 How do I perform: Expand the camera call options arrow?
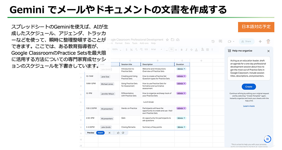(233, 41)
